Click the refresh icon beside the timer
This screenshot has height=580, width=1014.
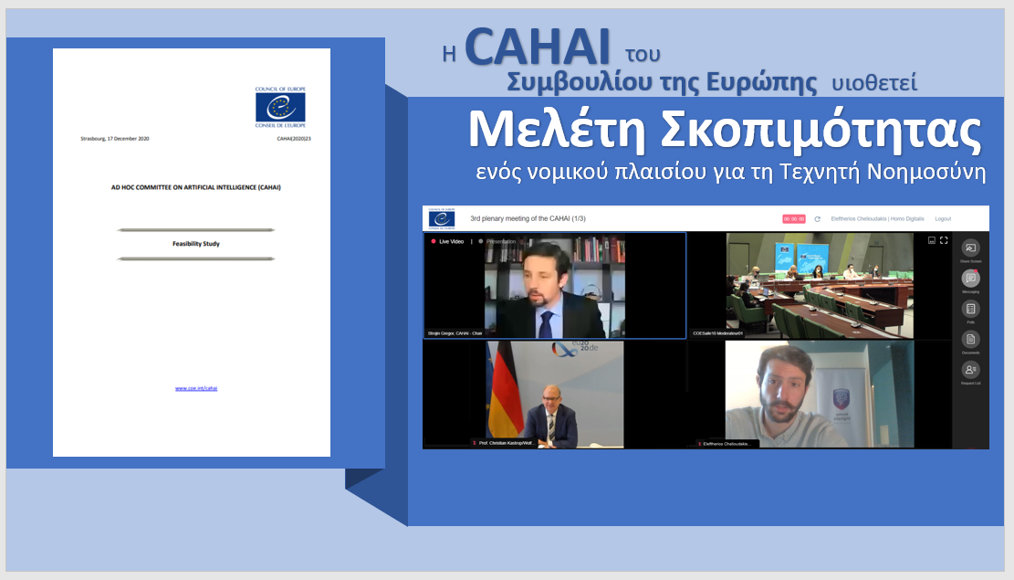(x=818, y=219)
